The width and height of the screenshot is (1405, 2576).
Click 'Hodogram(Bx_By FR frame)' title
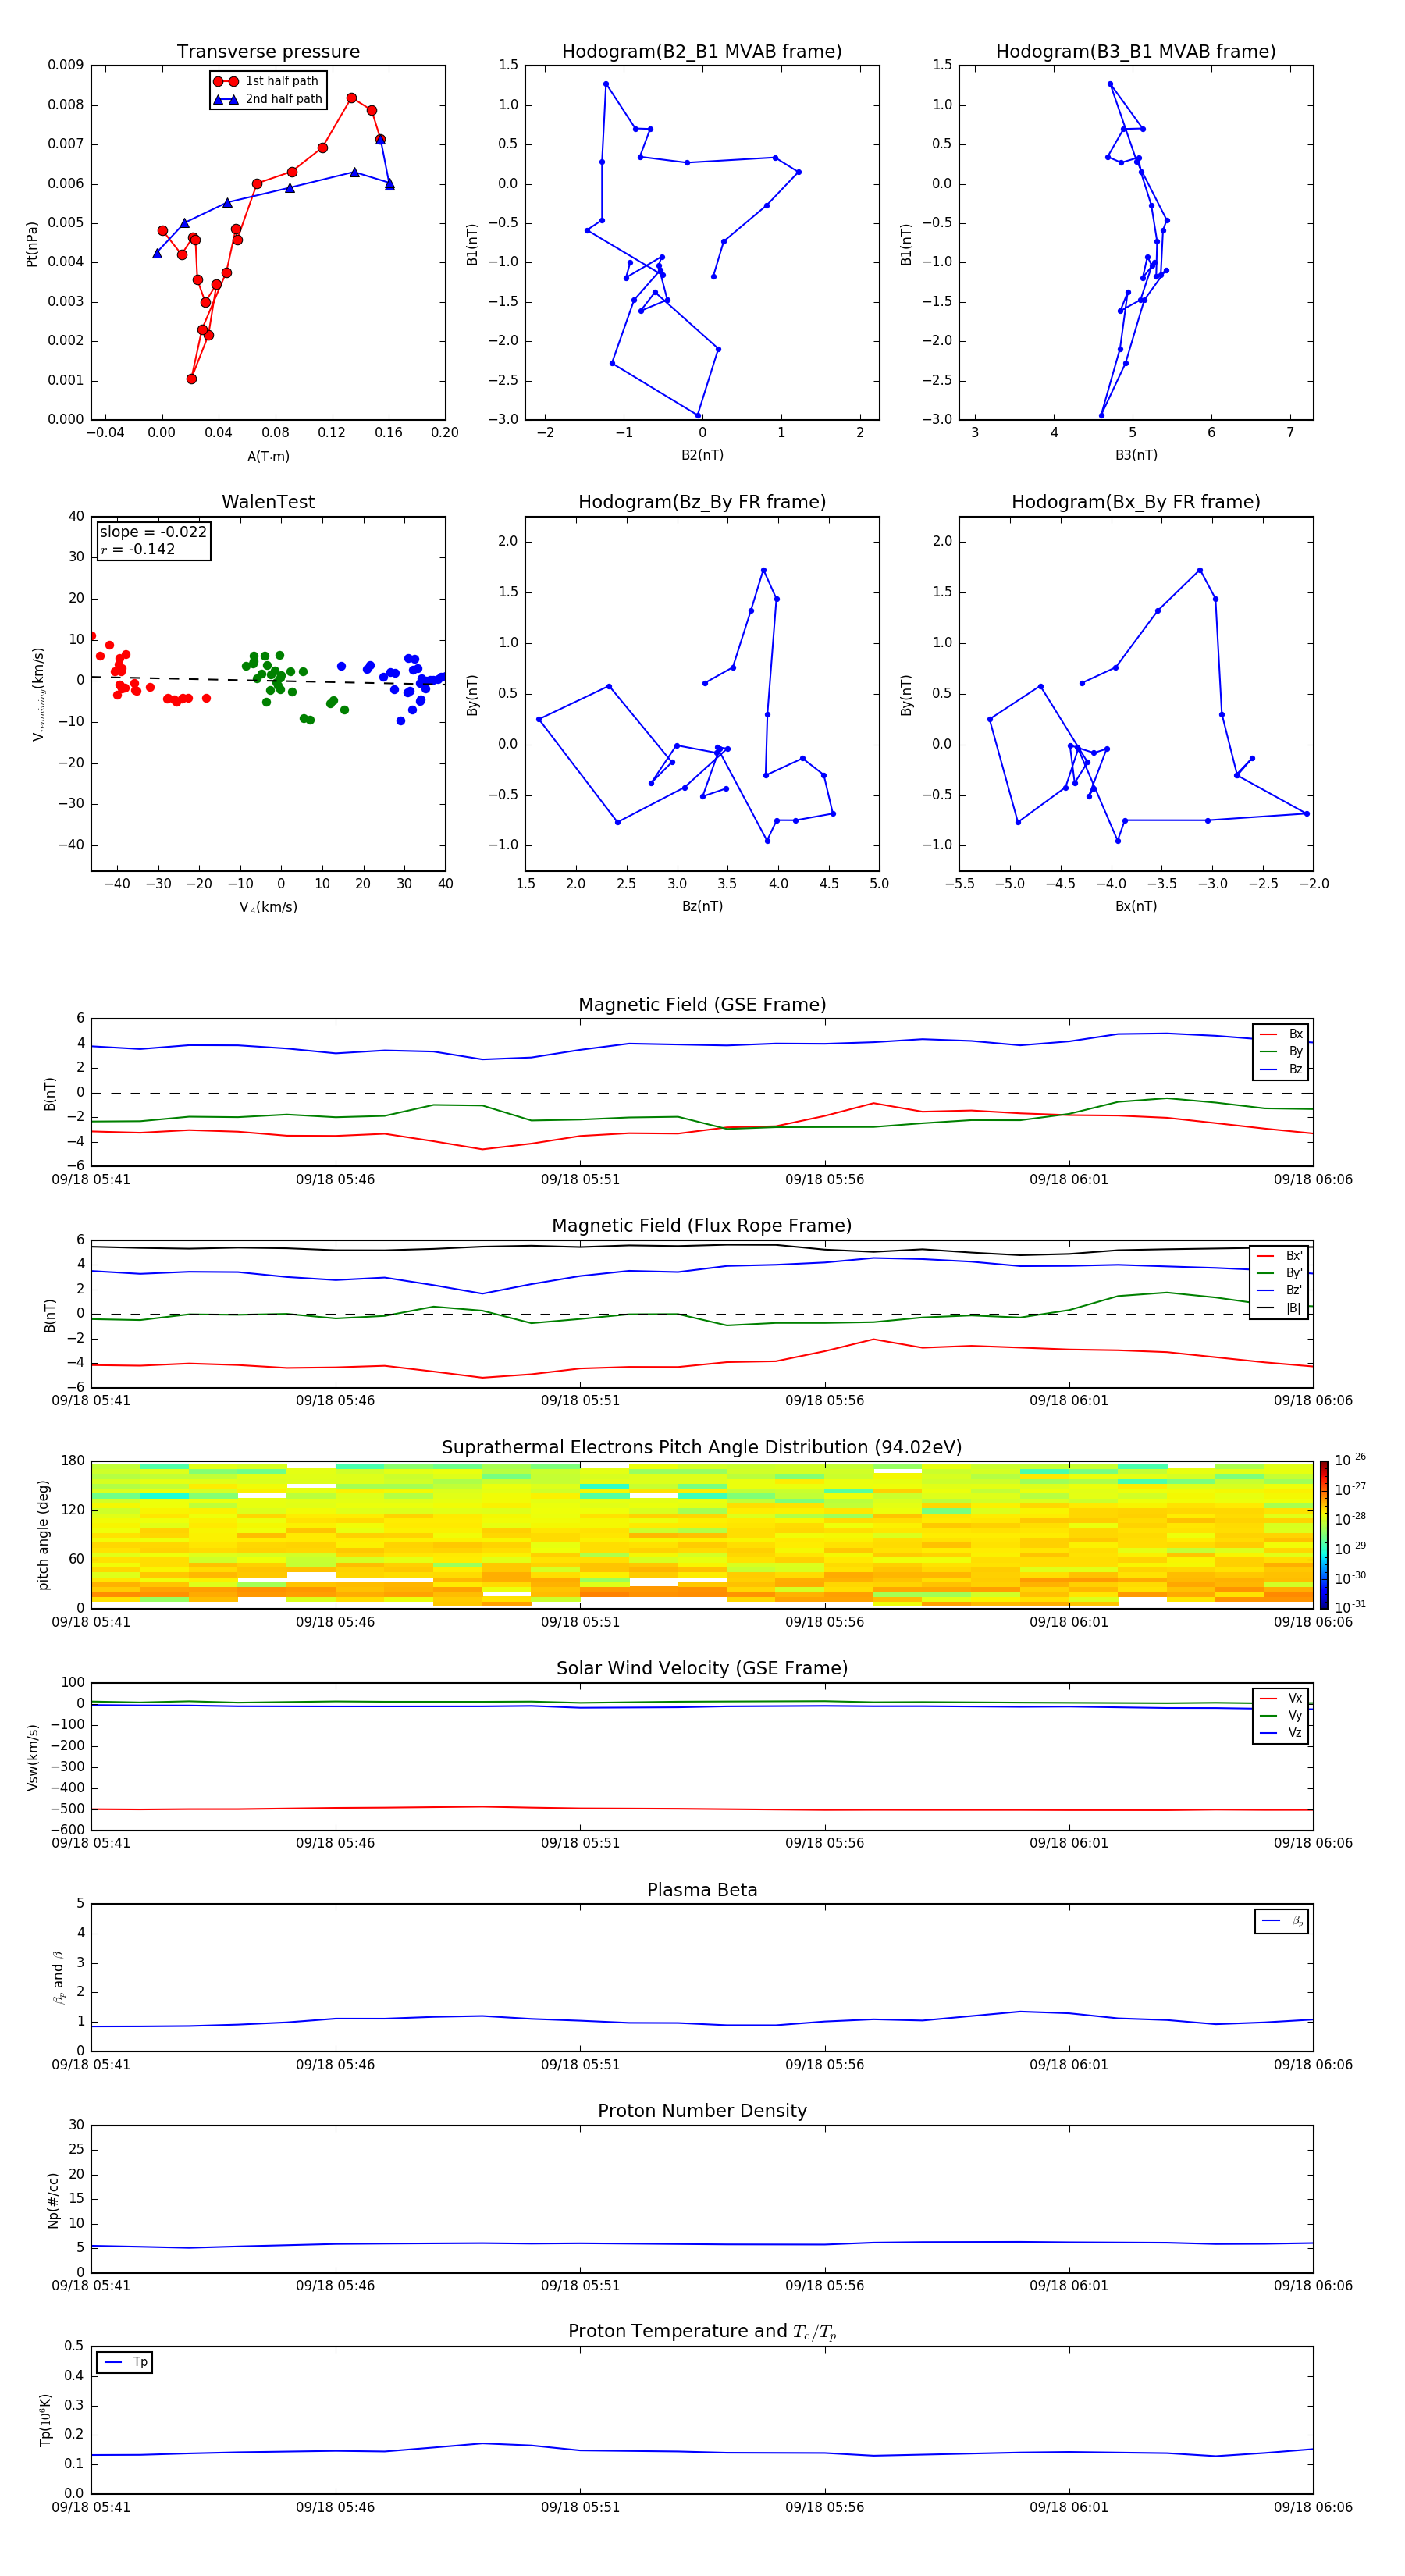point(1136,502)
